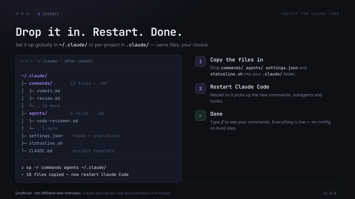Image resolution: width=355 pixels, height=199 pixels.
Task: Open code-reviewer.md in agents folder
Action: coord(58,121)
